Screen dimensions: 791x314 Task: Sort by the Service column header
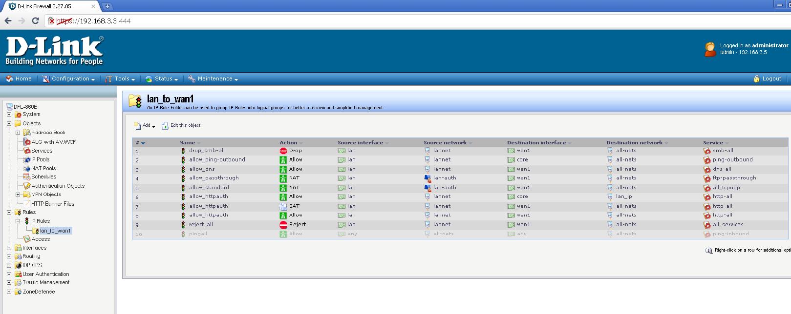pos(716,143)
